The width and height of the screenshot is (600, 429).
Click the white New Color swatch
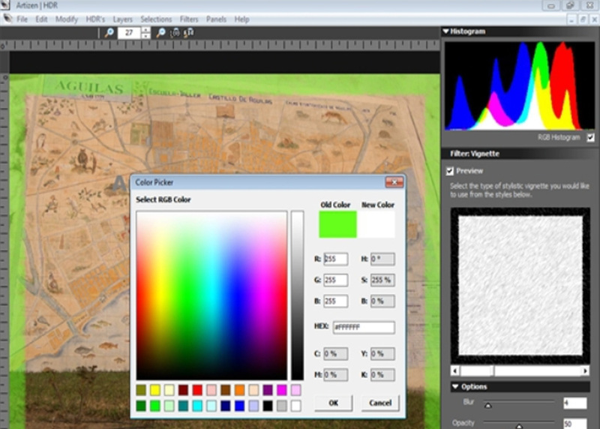pos(376,224)
